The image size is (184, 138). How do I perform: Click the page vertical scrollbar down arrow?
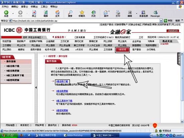click(x=182, y=121)
